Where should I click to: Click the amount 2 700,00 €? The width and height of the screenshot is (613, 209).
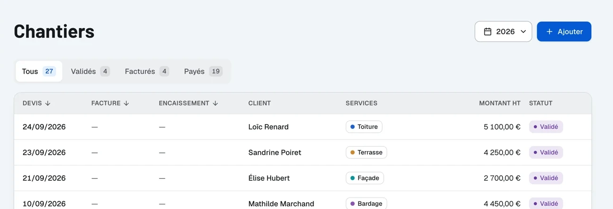pos(502,178)
